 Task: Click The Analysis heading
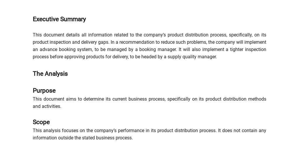click(x=50, y=74)
